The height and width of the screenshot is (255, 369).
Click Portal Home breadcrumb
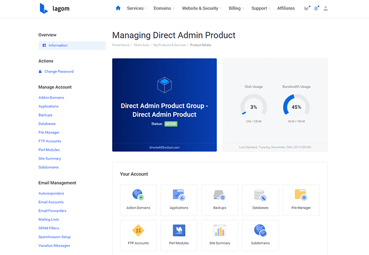coord(121,45)
